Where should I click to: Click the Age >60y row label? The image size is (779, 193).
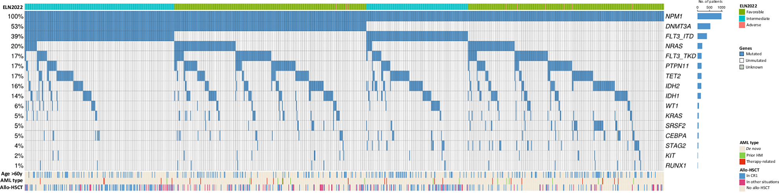pos(12,174)
